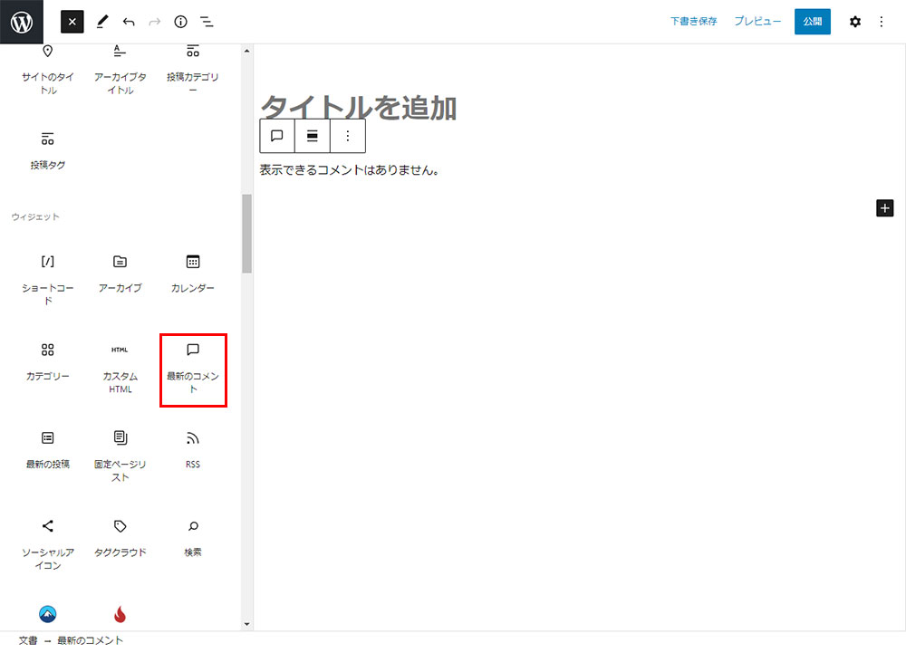This screenshot has width=906, height=672.
Task: Insert the RSS block
Action: (x=192, y=449)
